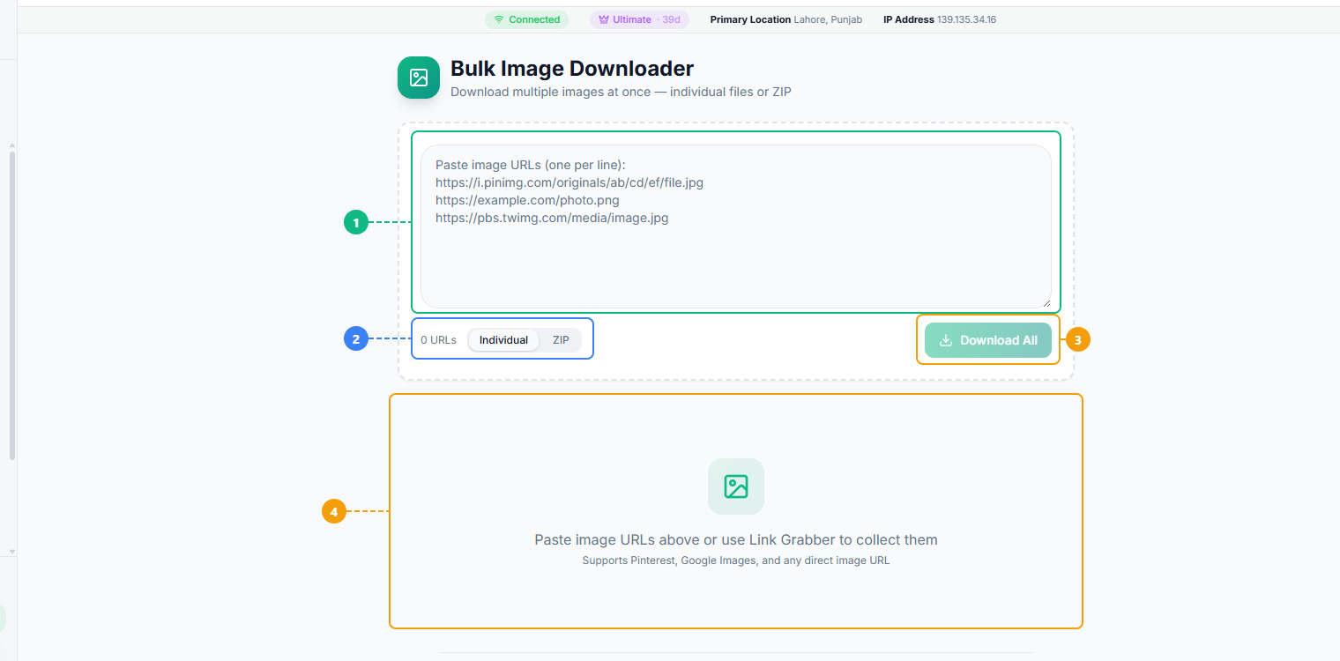The width and height of the screenshot is (1340, 661).
Task: Click the green Bulk Image Downloader logo icon
Action: [419, 78]
